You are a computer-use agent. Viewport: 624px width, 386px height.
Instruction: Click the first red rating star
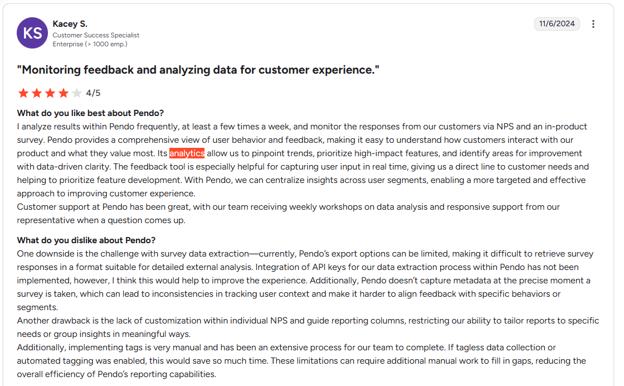pos(23,93)
